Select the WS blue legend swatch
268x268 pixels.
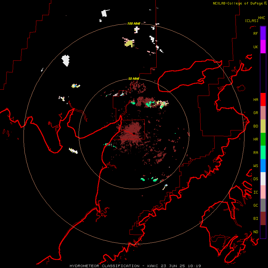[263, 166]
